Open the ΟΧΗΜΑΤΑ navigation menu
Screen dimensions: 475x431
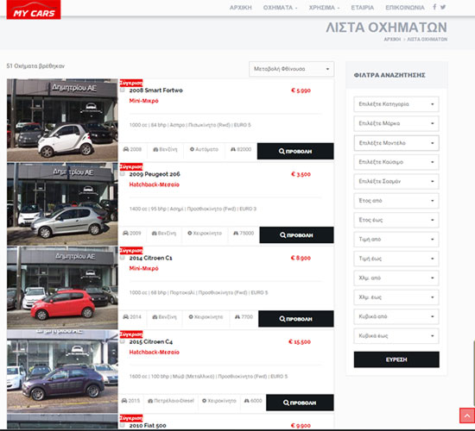click(x=280, y=8)
